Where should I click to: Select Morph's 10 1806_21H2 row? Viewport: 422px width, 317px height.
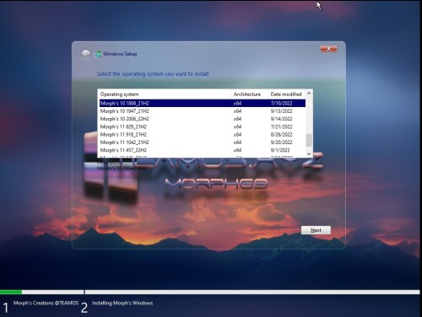click(203, 103)
